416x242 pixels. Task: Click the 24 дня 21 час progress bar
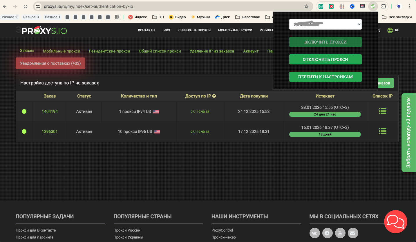[x=325, y=114]
